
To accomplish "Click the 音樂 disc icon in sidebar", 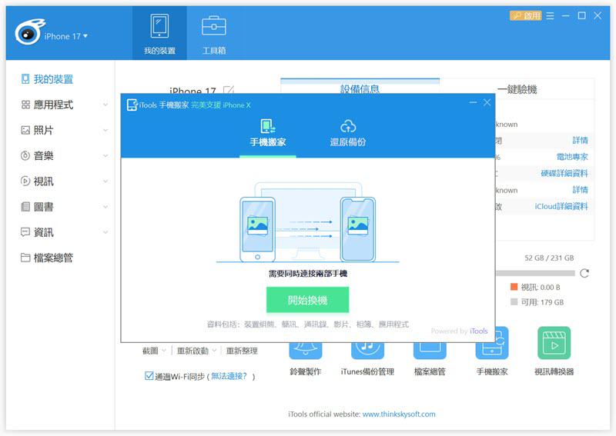I will pos(25,156).
